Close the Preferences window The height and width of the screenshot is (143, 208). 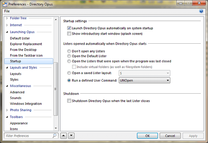pyautogui.click(x=199, y=3)
